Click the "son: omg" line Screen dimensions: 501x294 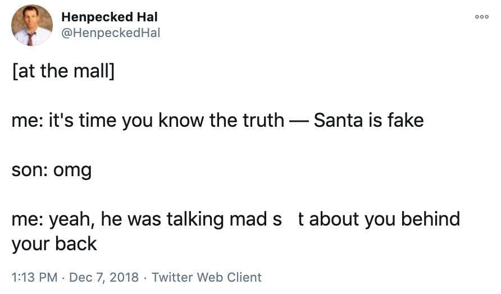click(51, 170)
